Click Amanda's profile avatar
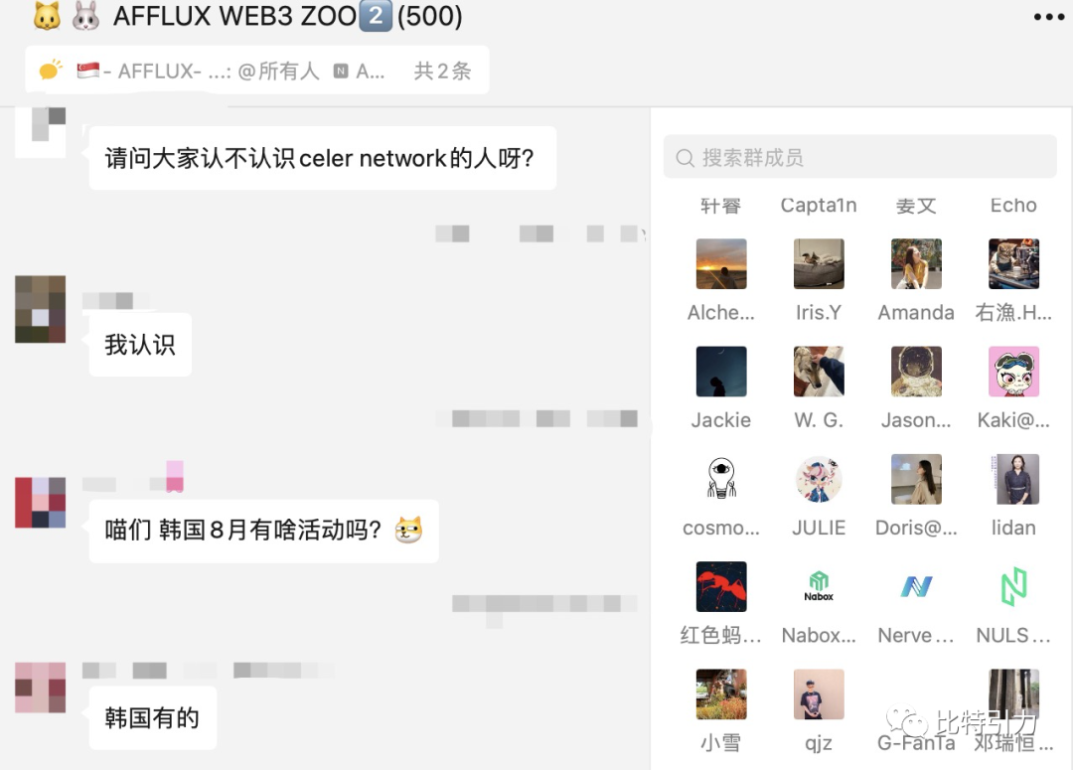The image size is (1073, 770). [x=916, y=263]
